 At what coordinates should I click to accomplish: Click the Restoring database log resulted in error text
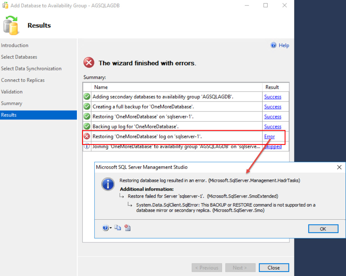point(210,181)
